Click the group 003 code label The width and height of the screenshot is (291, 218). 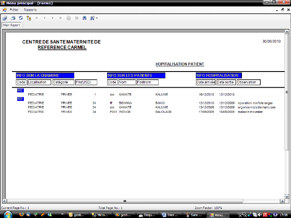coord(20,99)
